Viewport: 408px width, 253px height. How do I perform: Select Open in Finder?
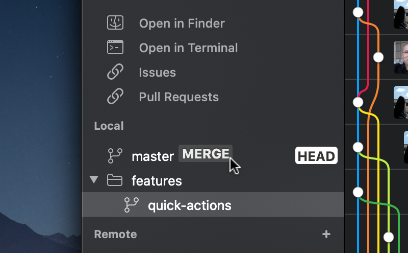pyautogui.click(x=182, y=23)
